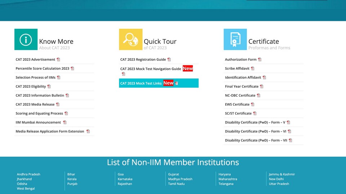This screenshot has width=346, height=194.
Task: Open PDF icon beside CAT 2023 Registration Guide
Action: click(169, 59)
